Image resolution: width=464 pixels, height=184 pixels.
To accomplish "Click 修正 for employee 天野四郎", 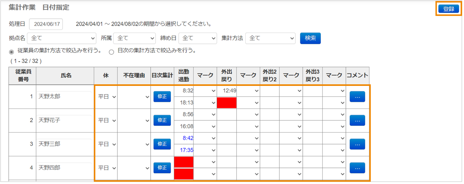I will pyautogui.click(x=162, y=168).
